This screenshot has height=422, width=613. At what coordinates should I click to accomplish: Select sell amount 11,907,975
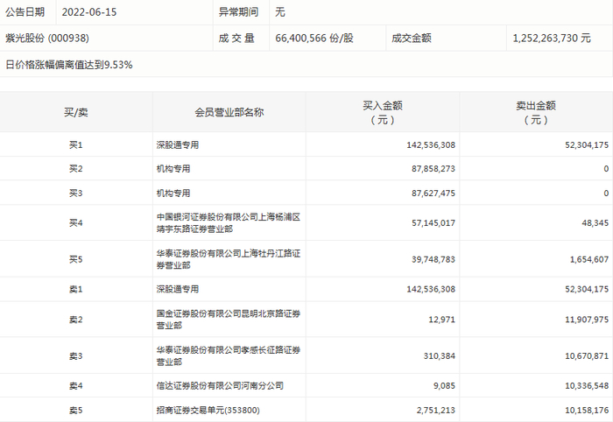587,320
